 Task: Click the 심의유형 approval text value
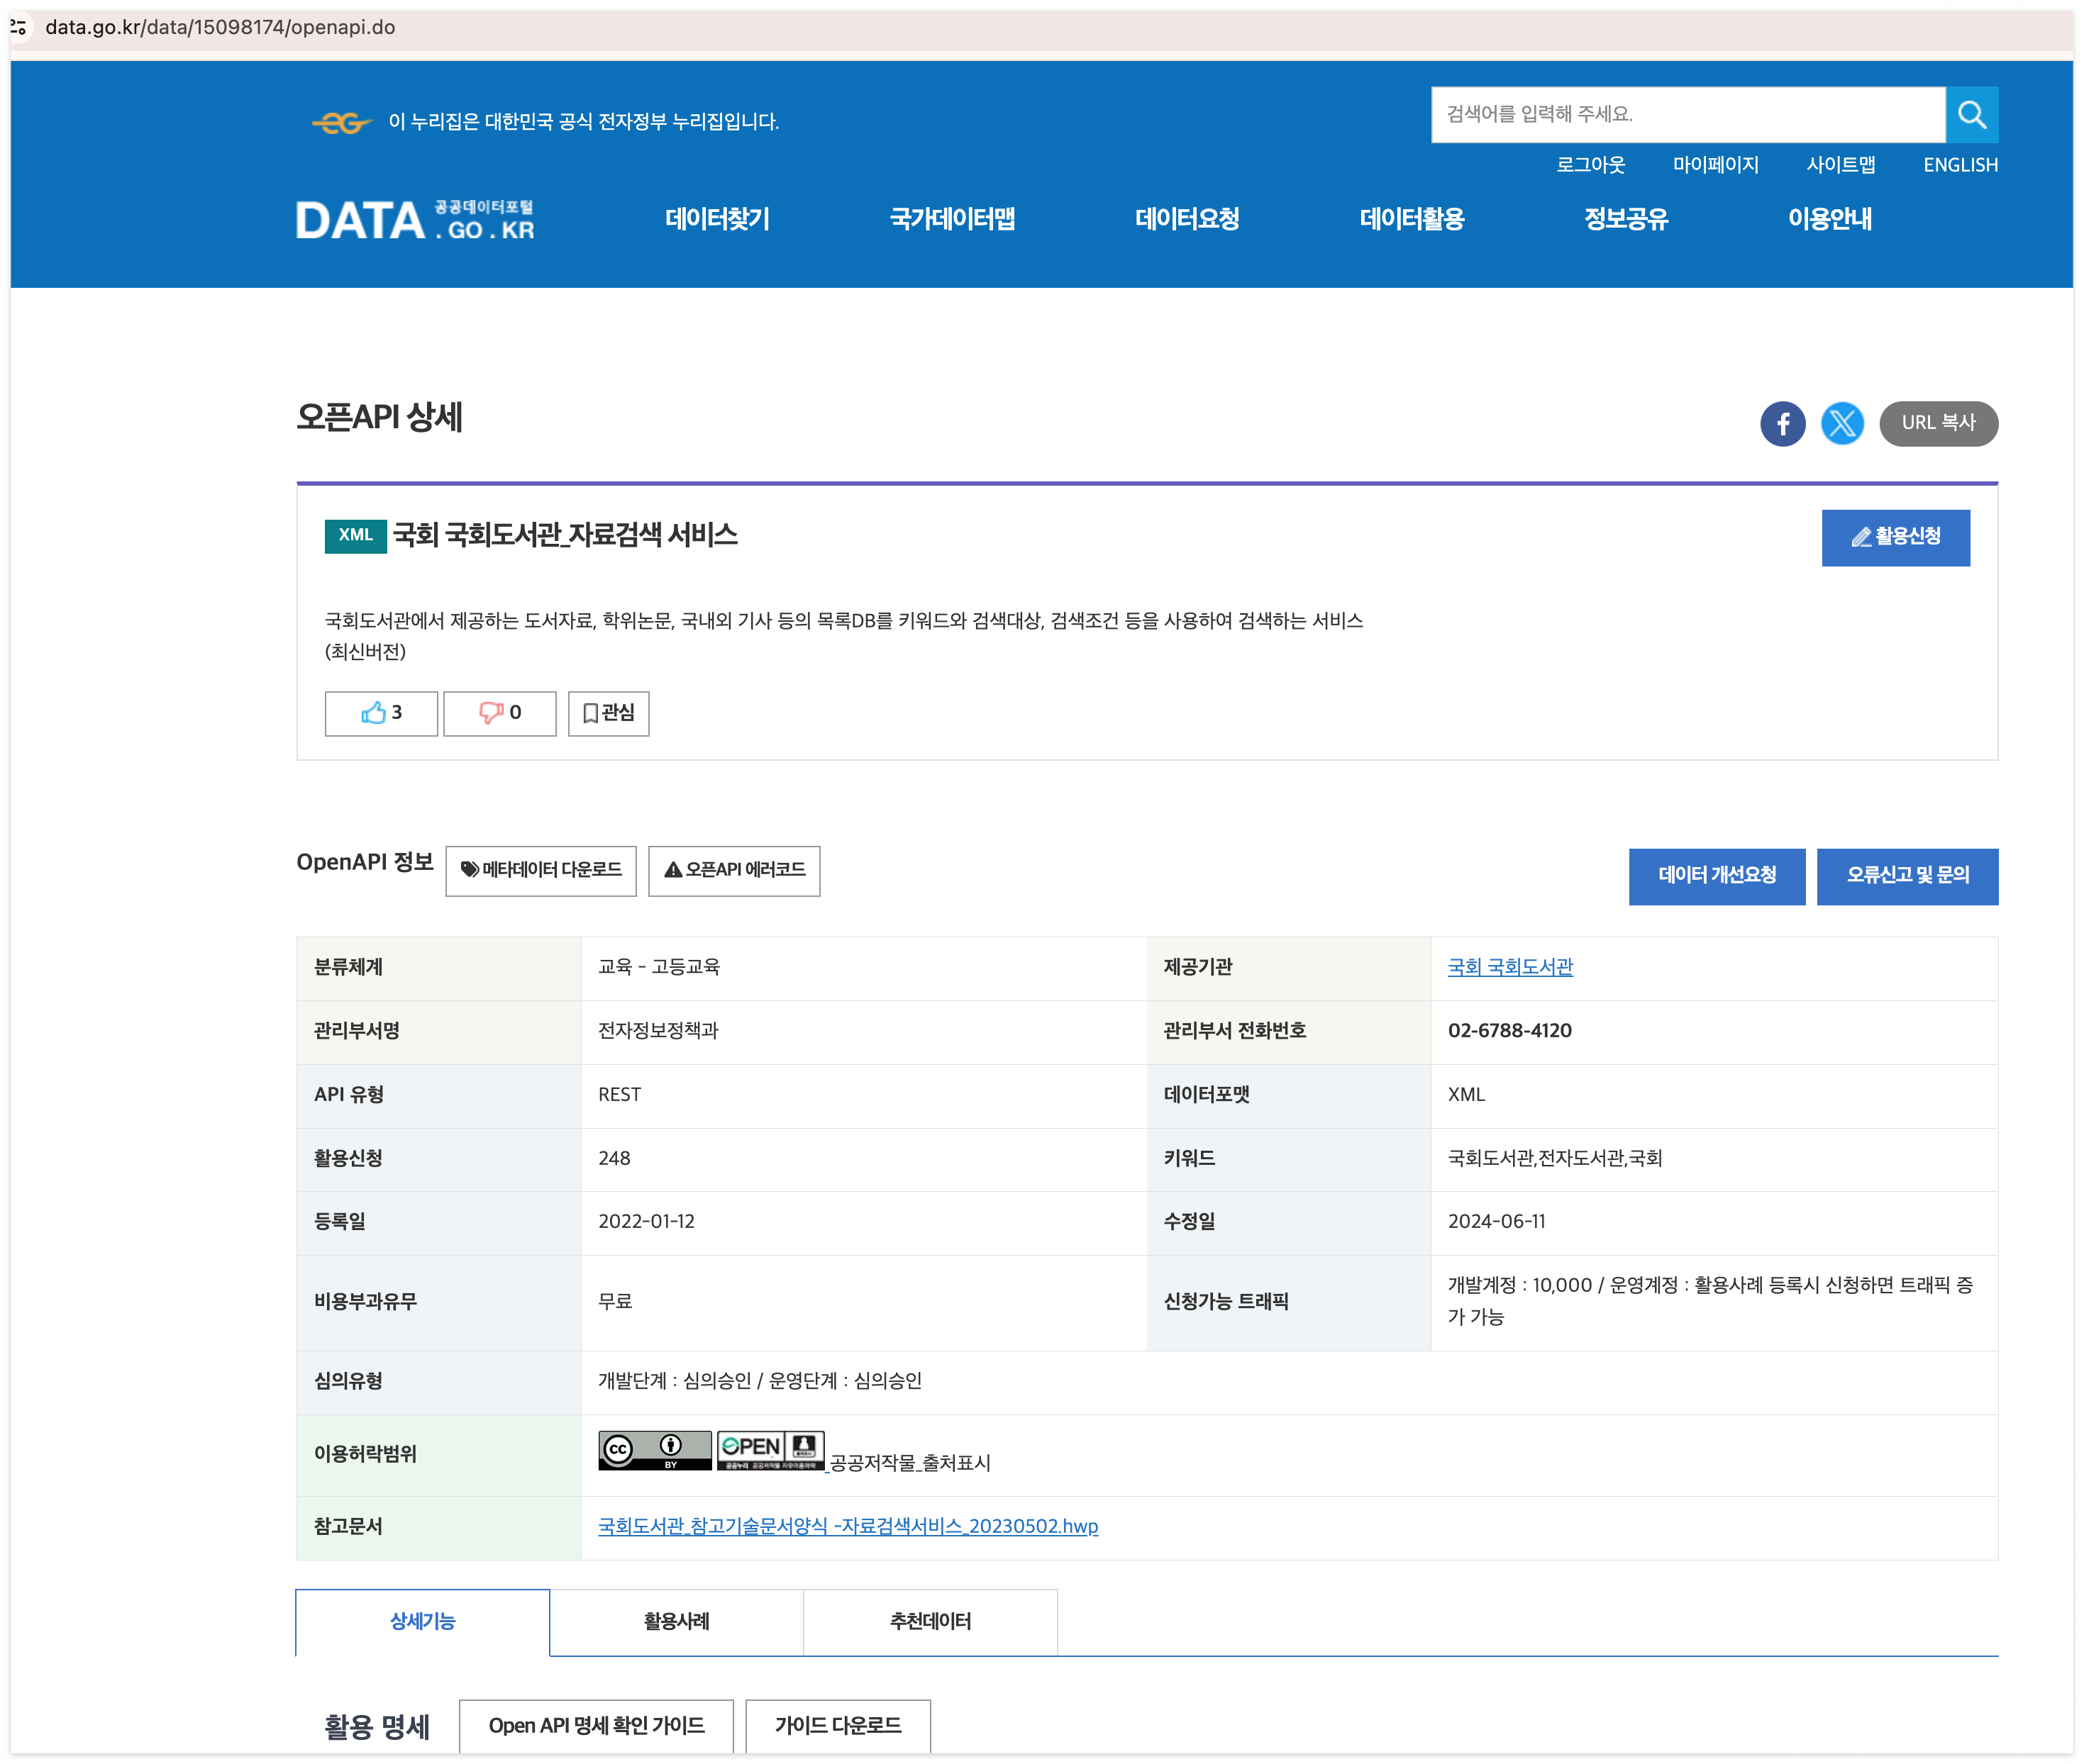(x=760, y=1381)
